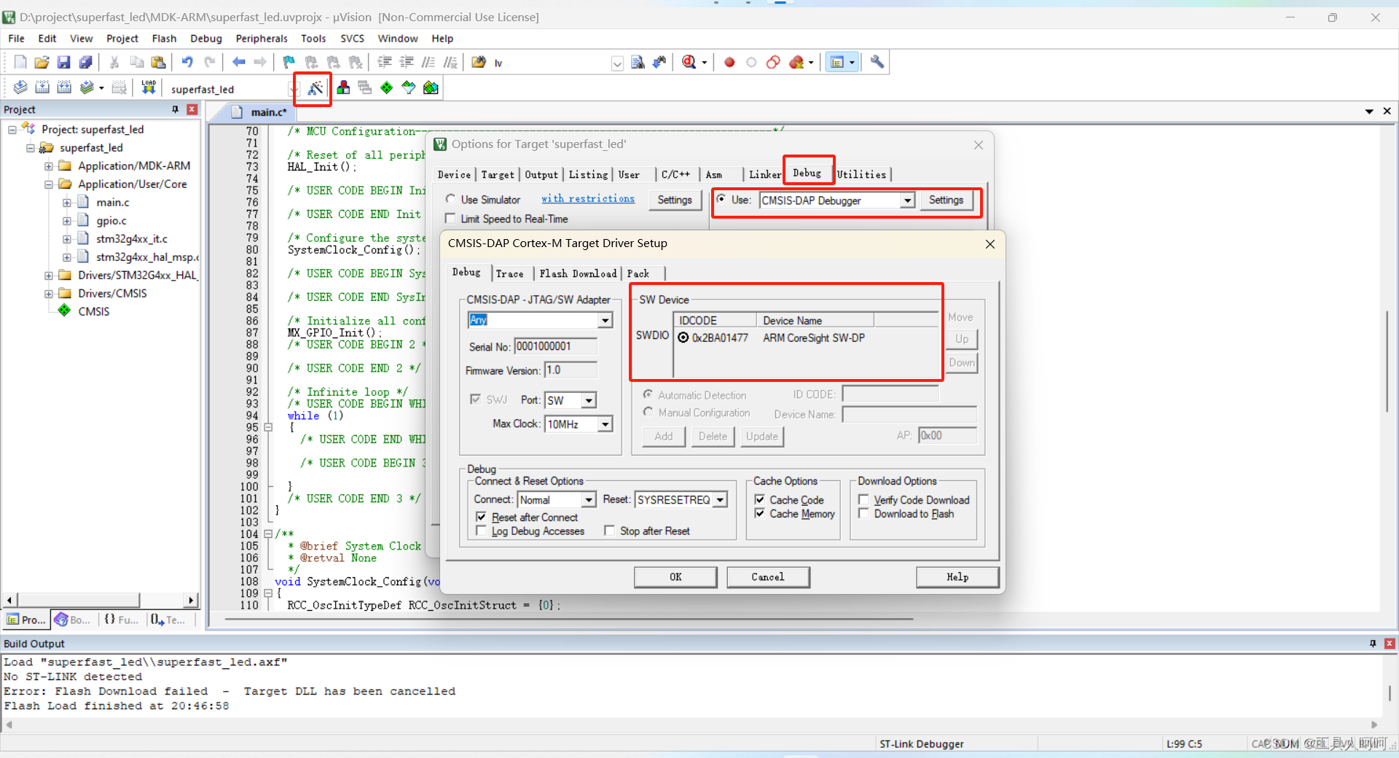Click the Save file icon
The width and height of the screenshot is (1399, 758).
click(63, 63)
